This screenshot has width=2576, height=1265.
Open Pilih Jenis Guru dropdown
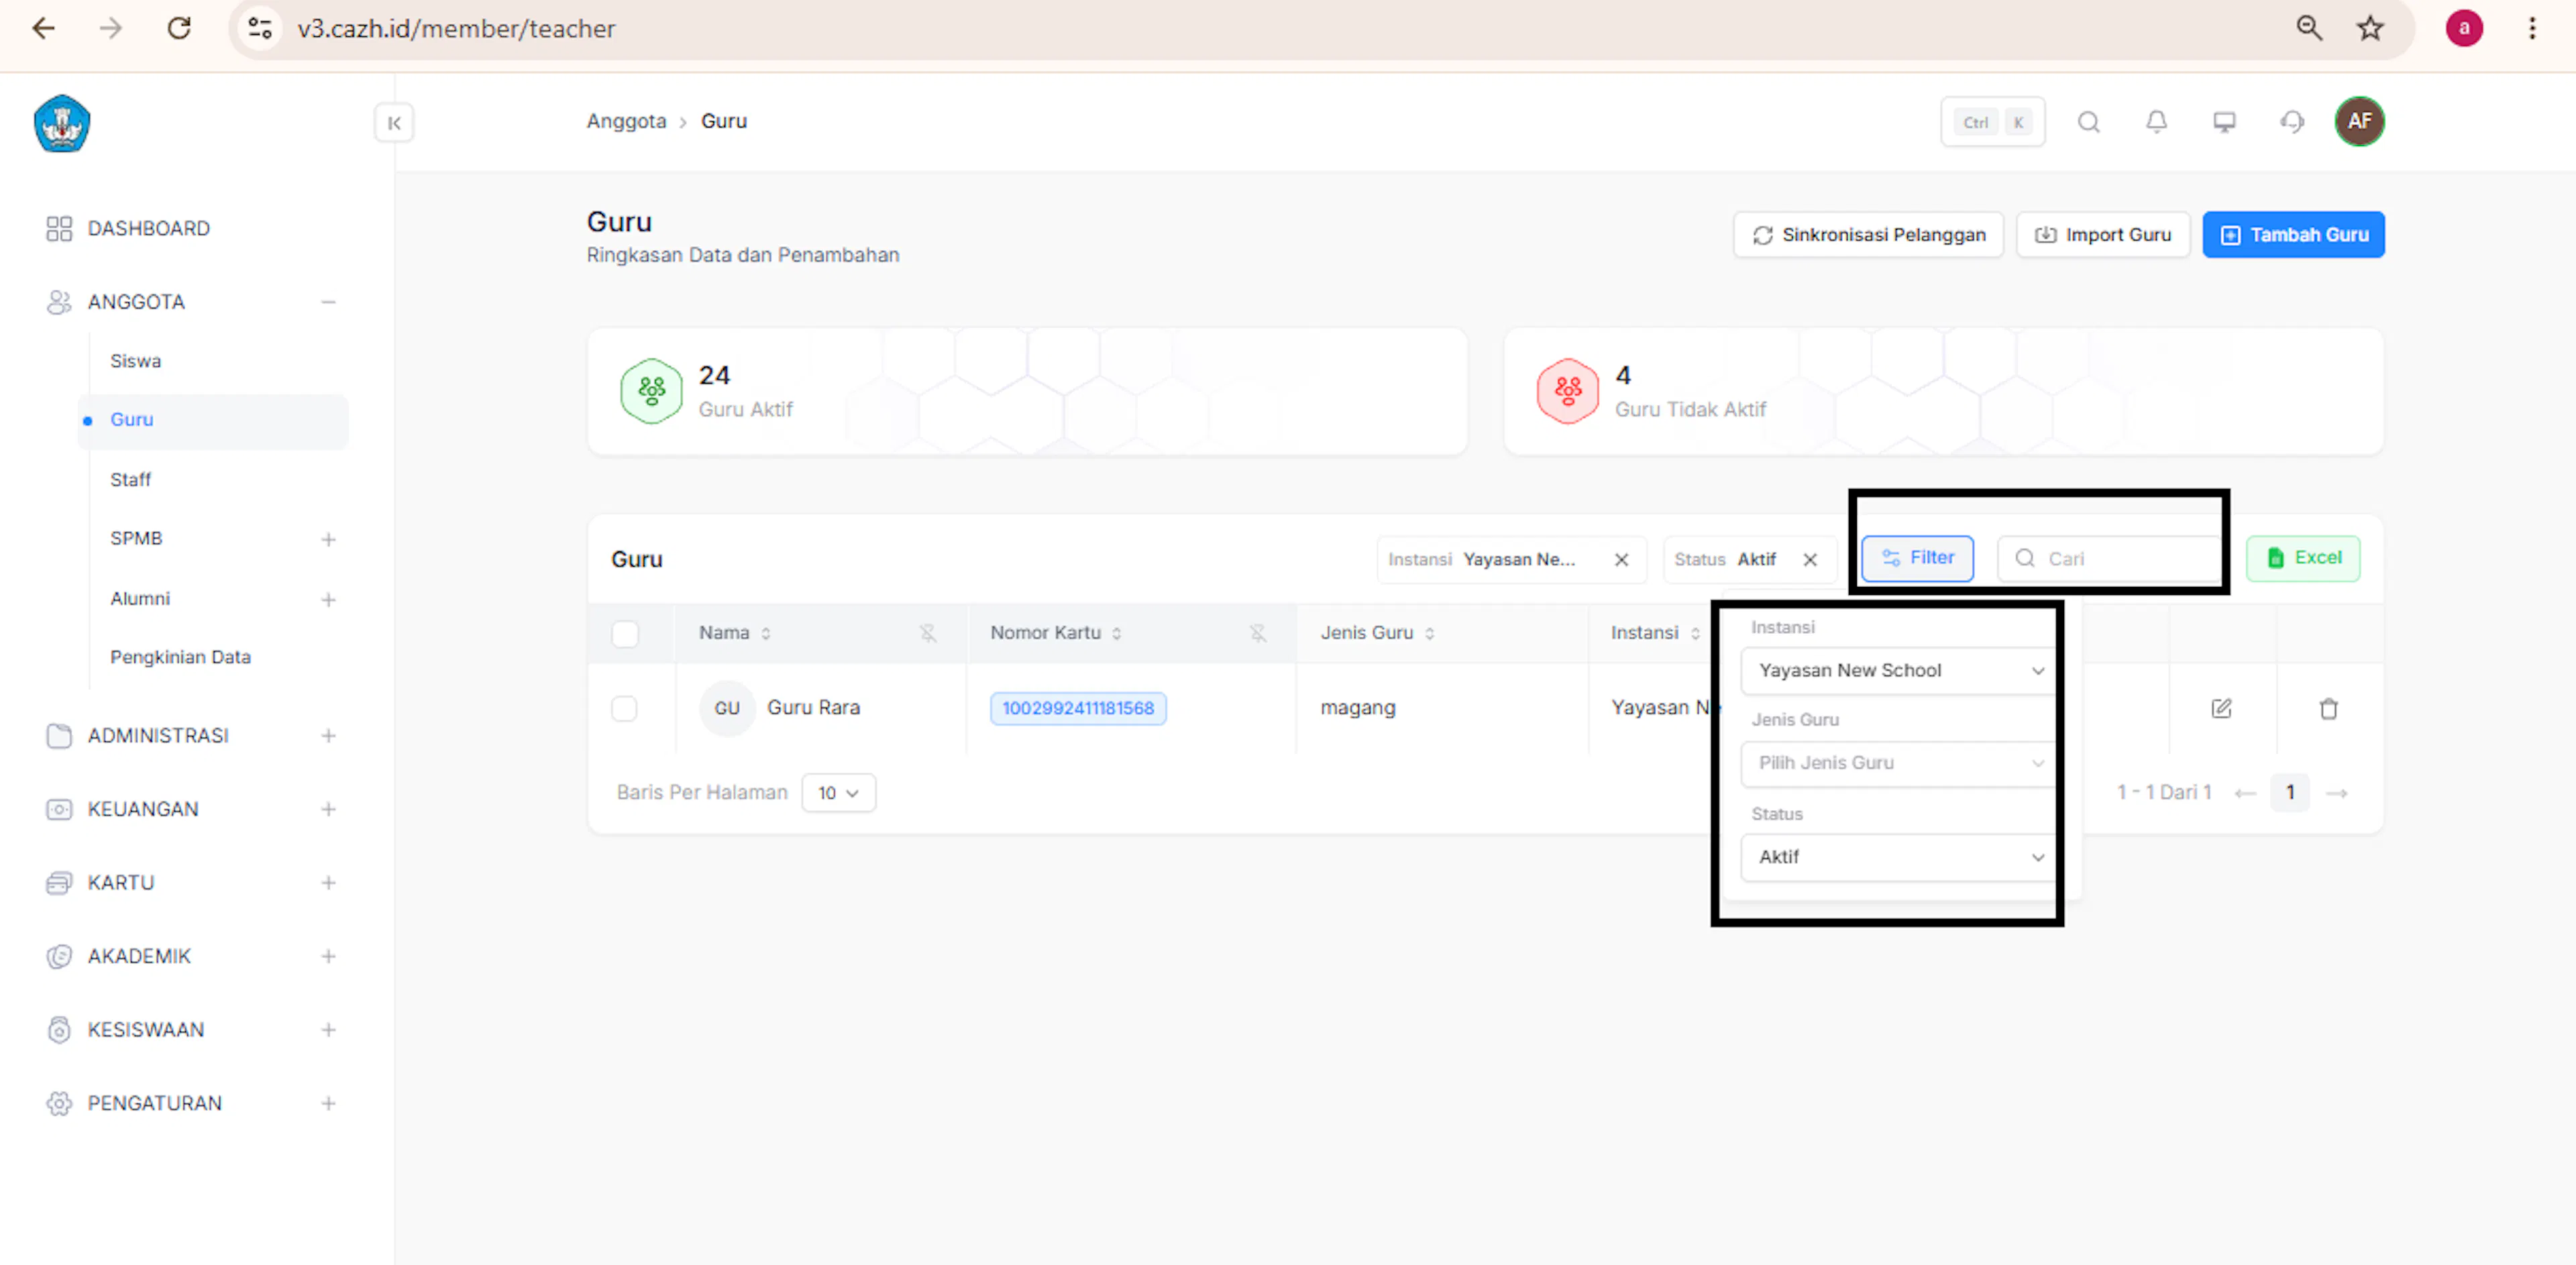1899,763
